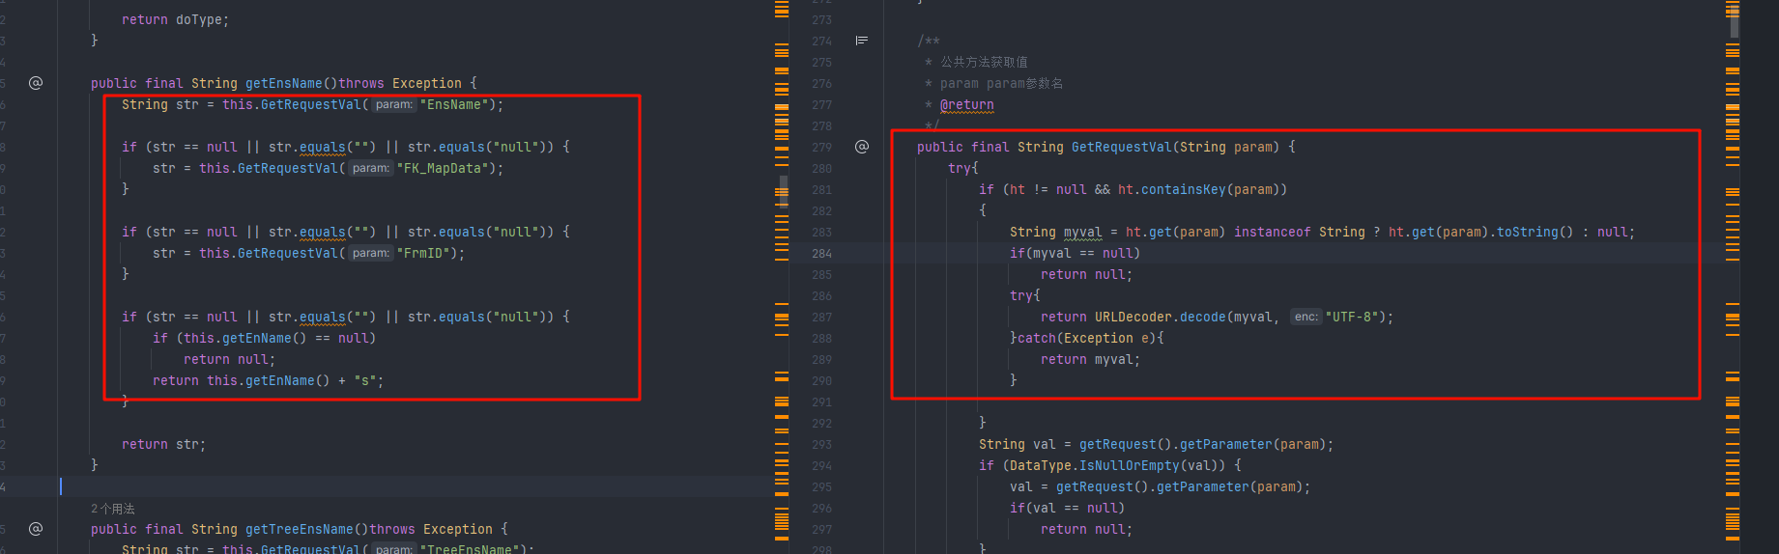Click the instanceof keyword on line 283
Viewport: 1779px width, 554px height.
click(1272, 232)
